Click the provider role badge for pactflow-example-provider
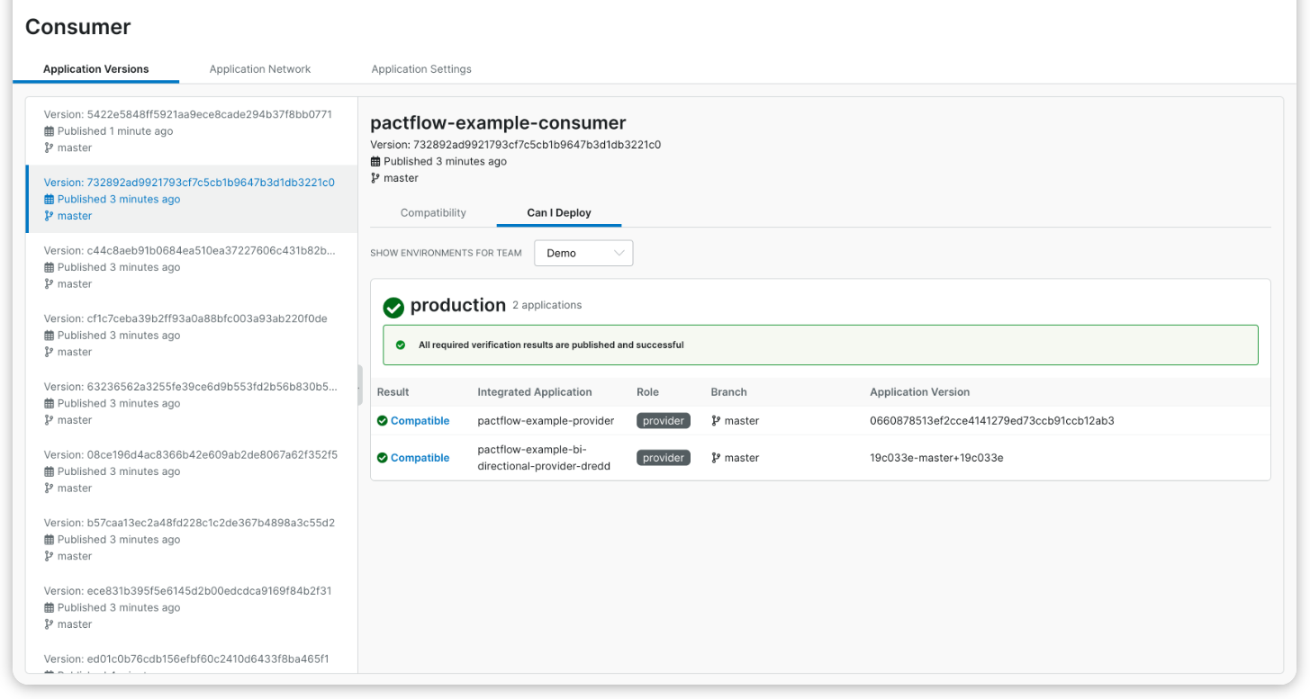Viewport: 1310px width, 699px height. click(664, 421)
